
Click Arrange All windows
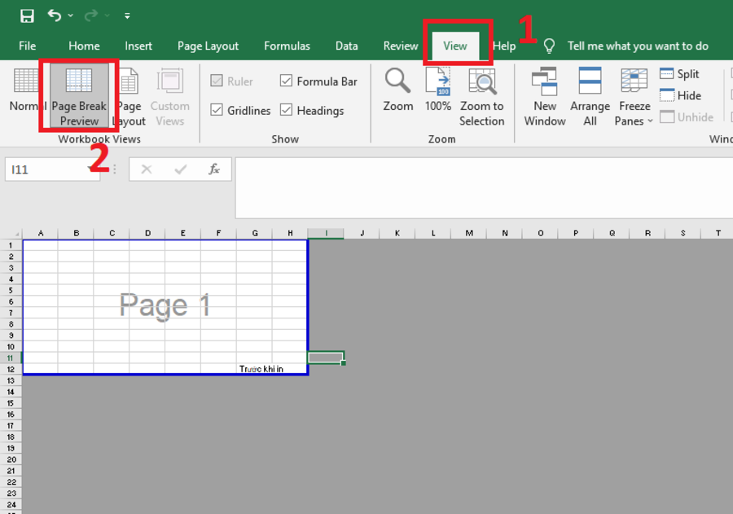tap(590, 96)
